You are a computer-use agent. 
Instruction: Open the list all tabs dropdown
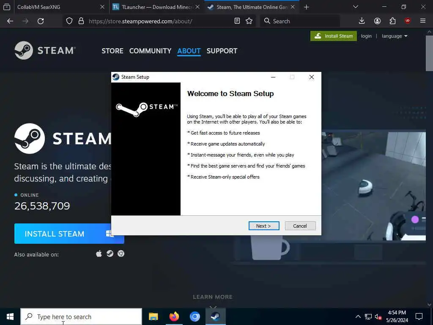356,7
